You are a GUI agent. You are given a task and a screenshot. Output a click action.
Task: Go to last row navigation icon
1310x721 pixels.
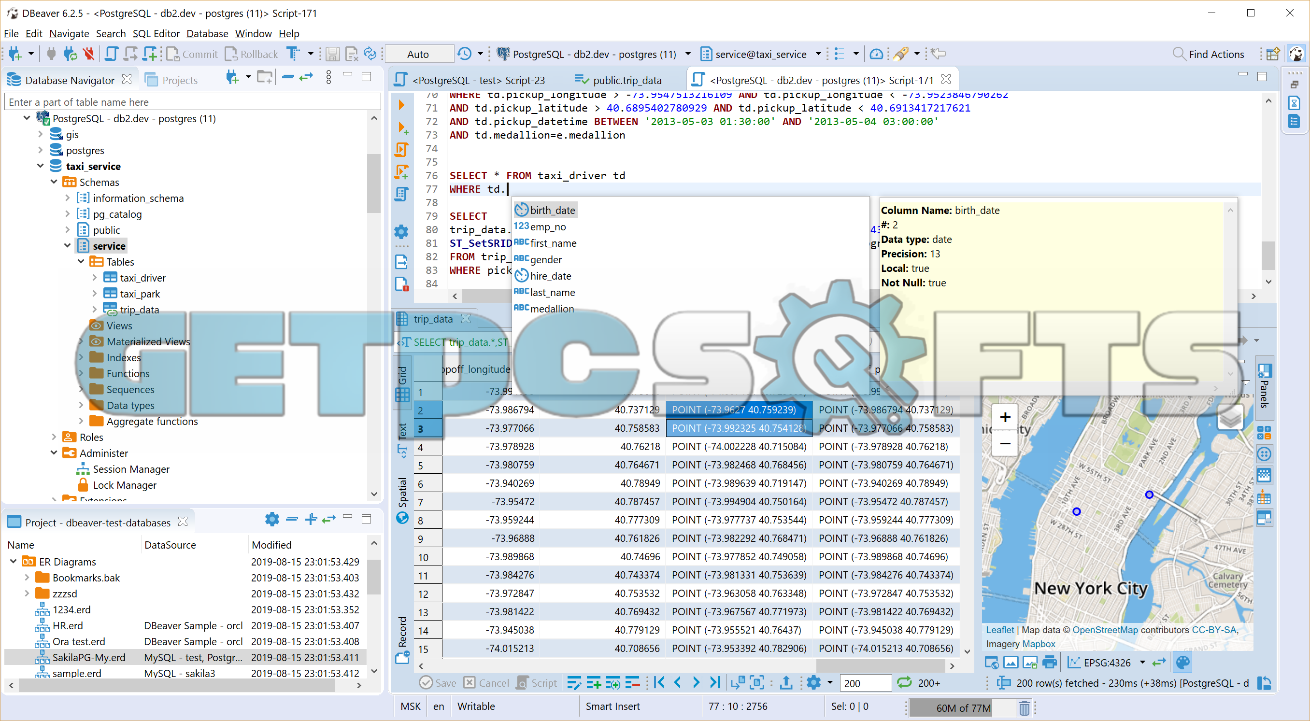714,683
